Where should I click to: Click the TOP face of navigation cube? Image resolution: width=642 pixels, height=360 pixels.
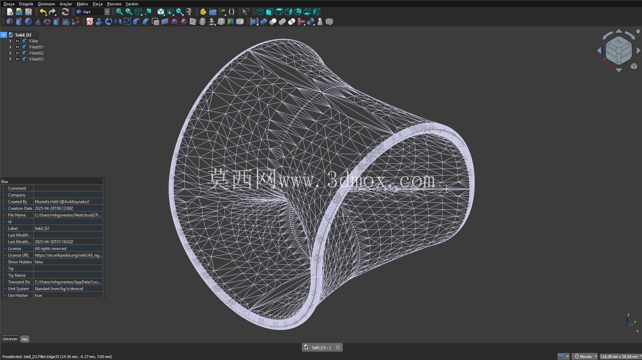click(619, 42)
